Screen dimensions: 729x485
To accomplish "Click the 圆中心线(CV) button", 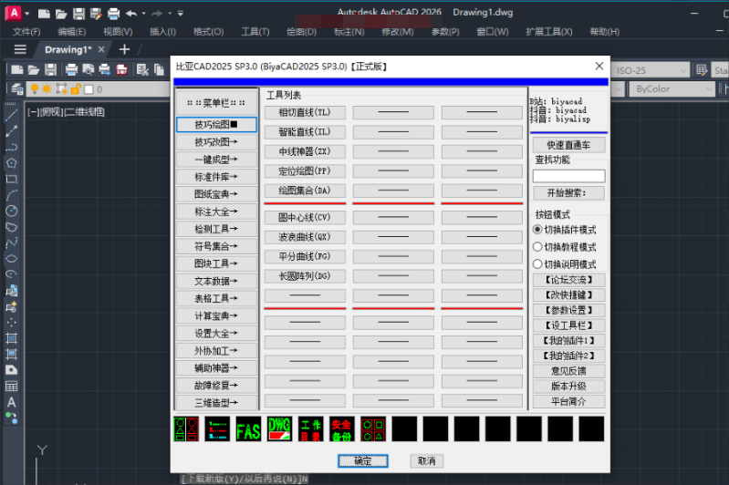I will tap(305, 217).
